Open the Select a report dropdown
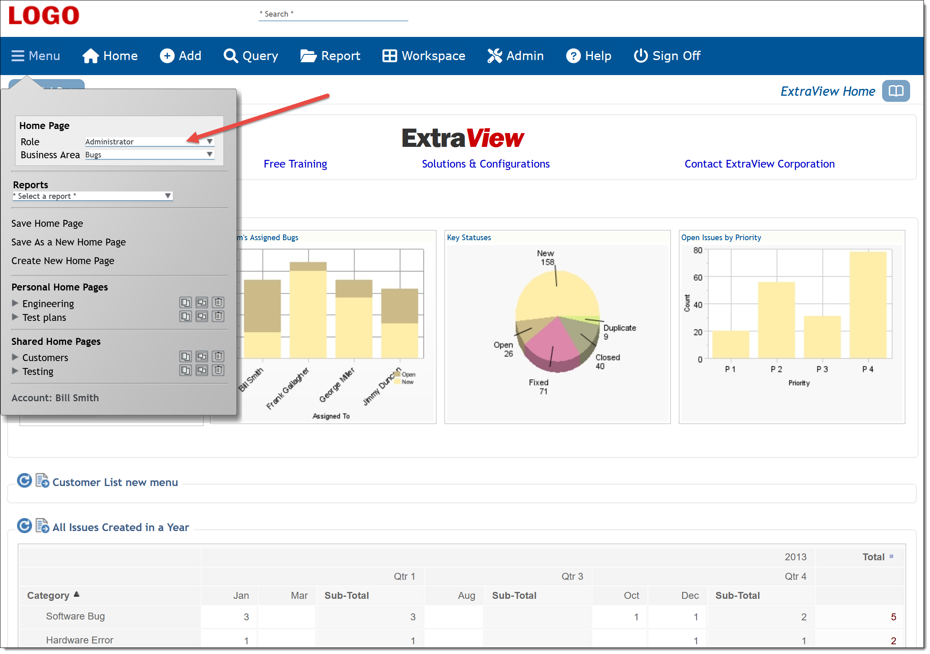930x654 pixels. coord(92,196)
